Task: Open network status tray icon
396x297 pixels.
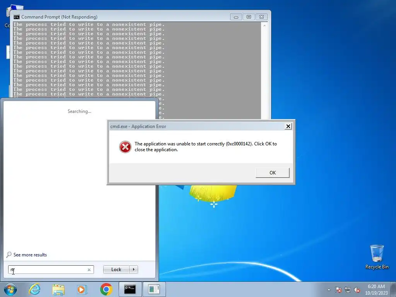Action: point(348,290)
